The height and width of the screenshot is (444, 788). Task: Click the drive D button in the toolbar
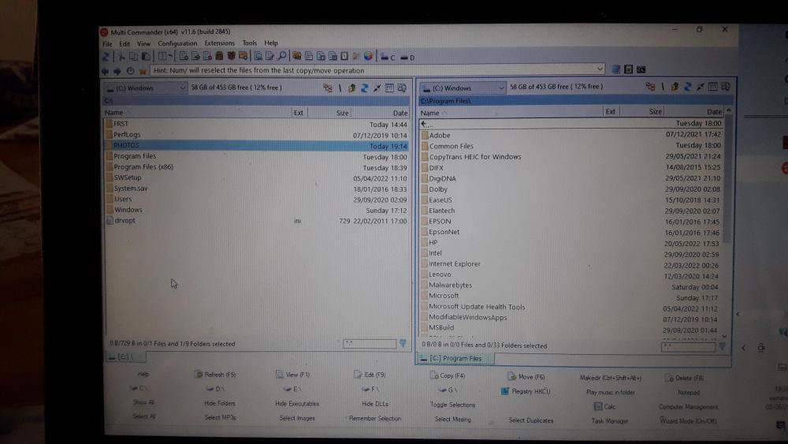[x=407, y=57]
